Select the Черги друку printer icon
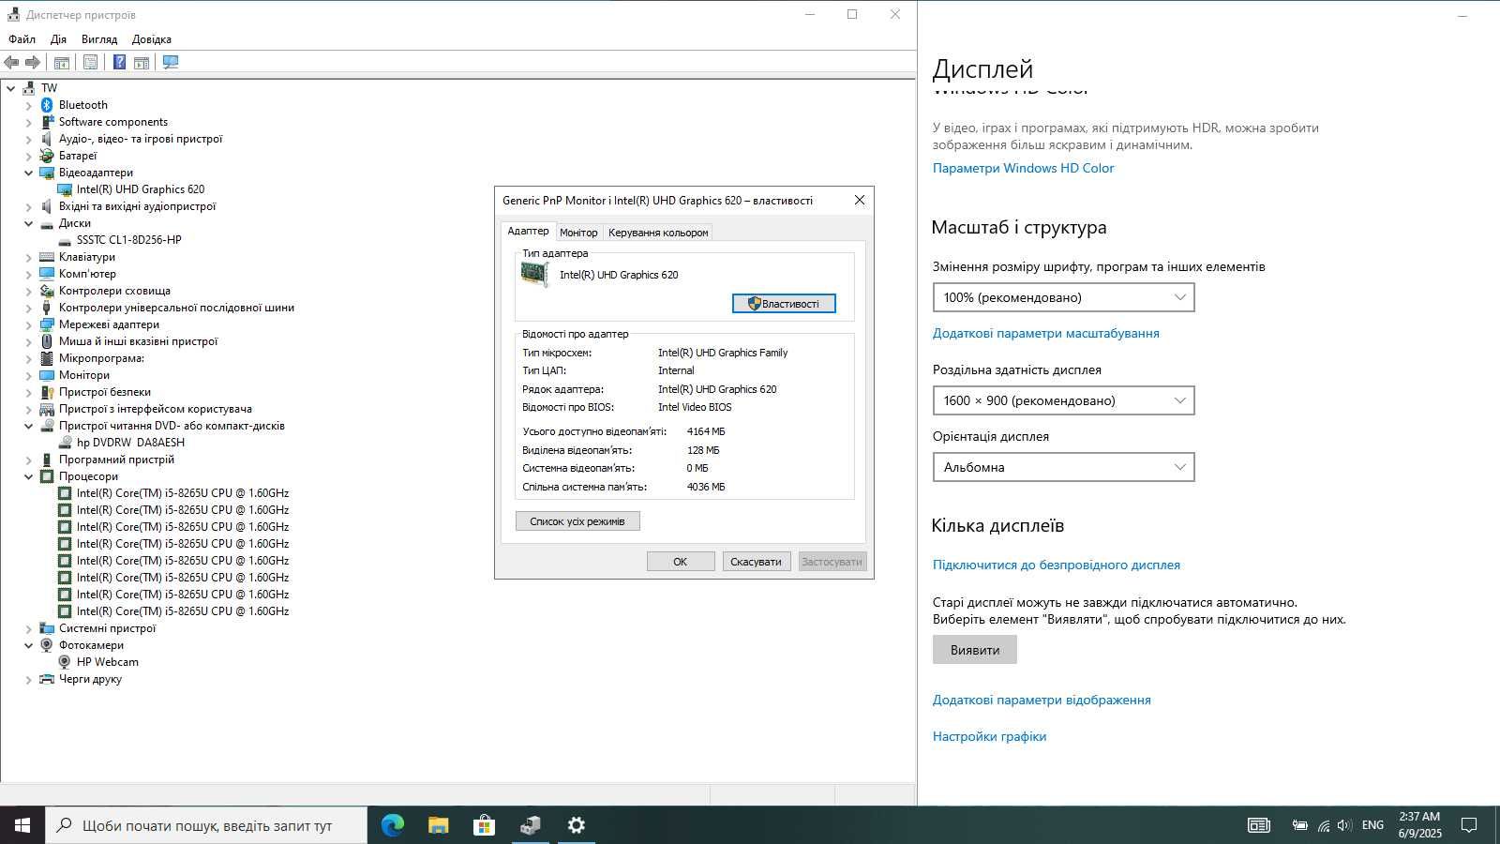Image resolution: width=1500 pixels, height=844 pixels. click(x=47, y=679)
